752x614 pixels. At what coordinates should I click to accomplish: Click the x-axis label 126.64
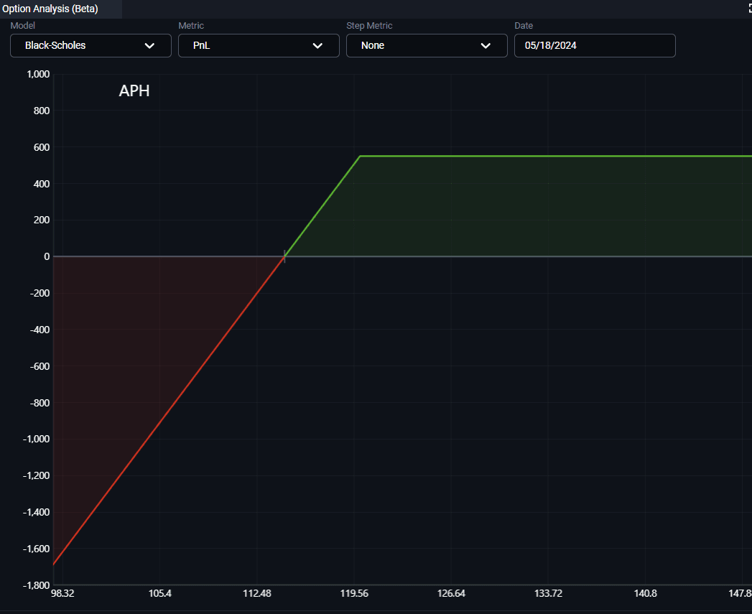point(451,593)
